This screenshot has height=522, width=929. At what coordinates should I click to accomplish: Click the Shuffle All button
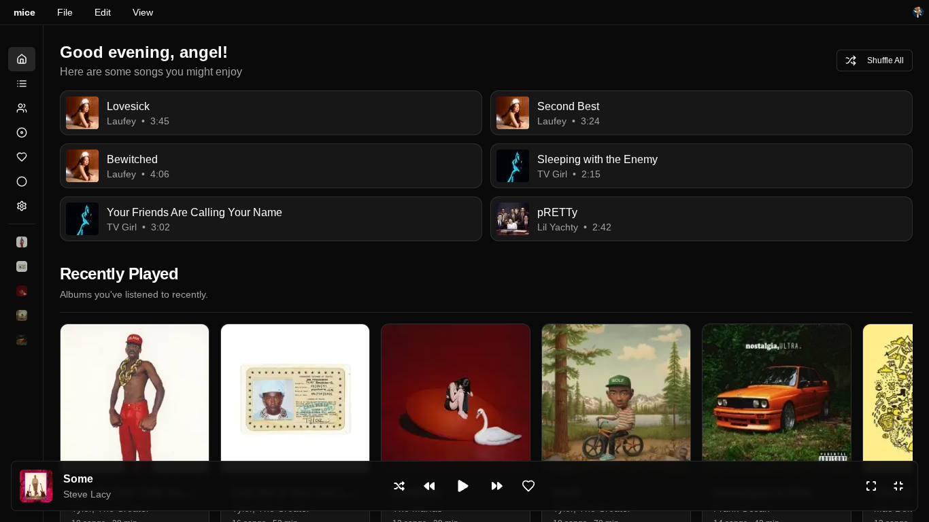[x=874, y=60]
